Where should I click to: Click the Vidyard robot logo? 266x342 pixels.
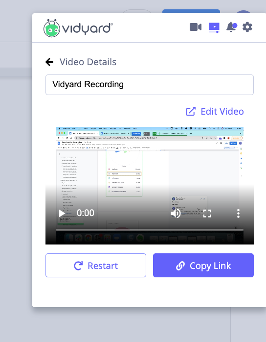52,28
